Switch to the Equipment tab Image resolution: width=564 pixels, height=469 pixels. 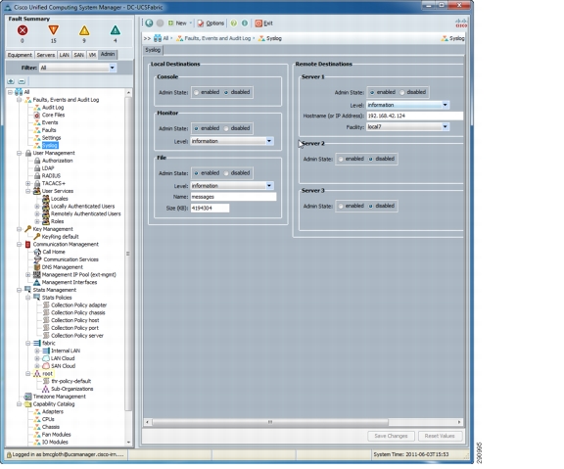[20, 55]
